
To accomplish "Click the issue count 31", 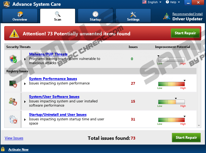I will click(133, 119).
